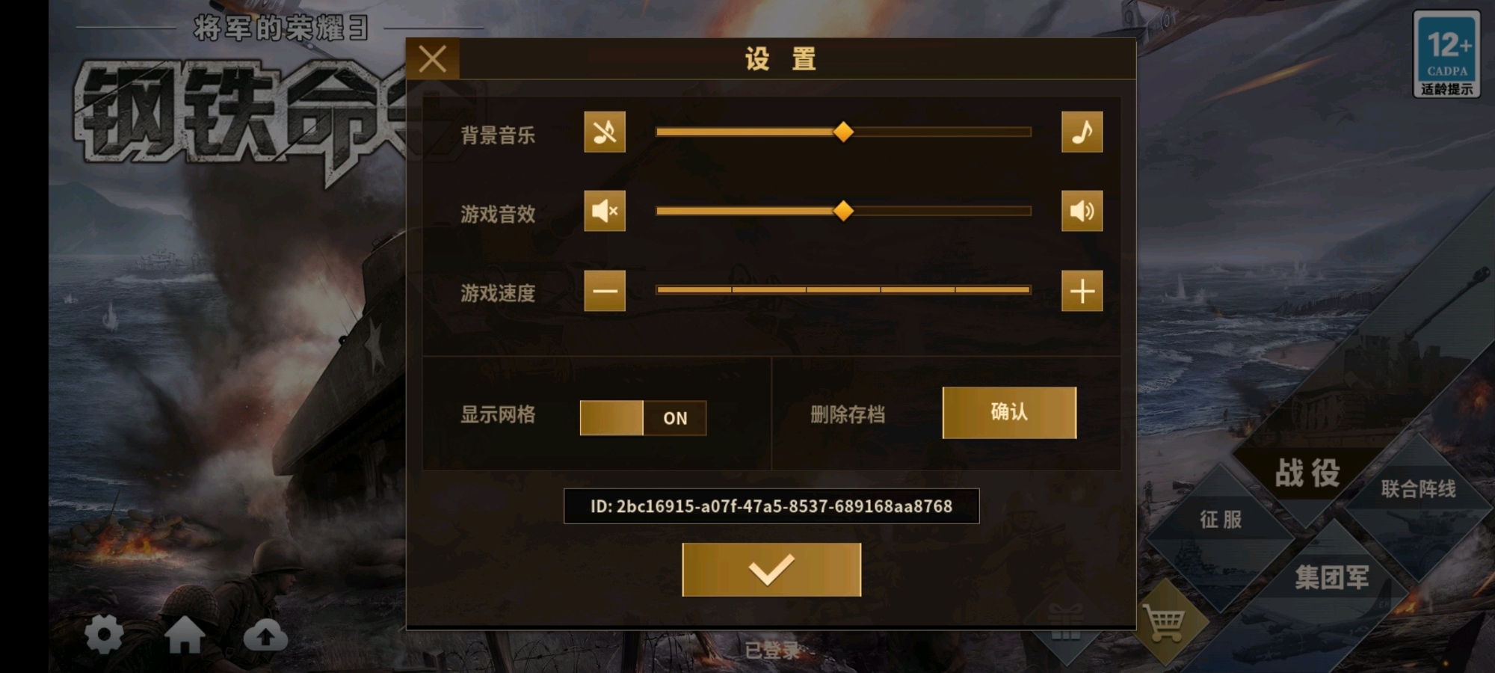Close the 设置 dialog with X
Image resolution: width=1495 pixels, height=673 pixels.
pos(433,58)
